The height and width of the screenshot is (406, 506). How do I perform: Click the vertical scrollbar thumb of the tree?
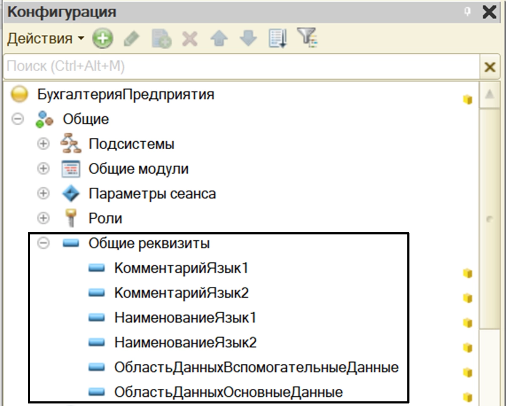[x=489, y=219]
